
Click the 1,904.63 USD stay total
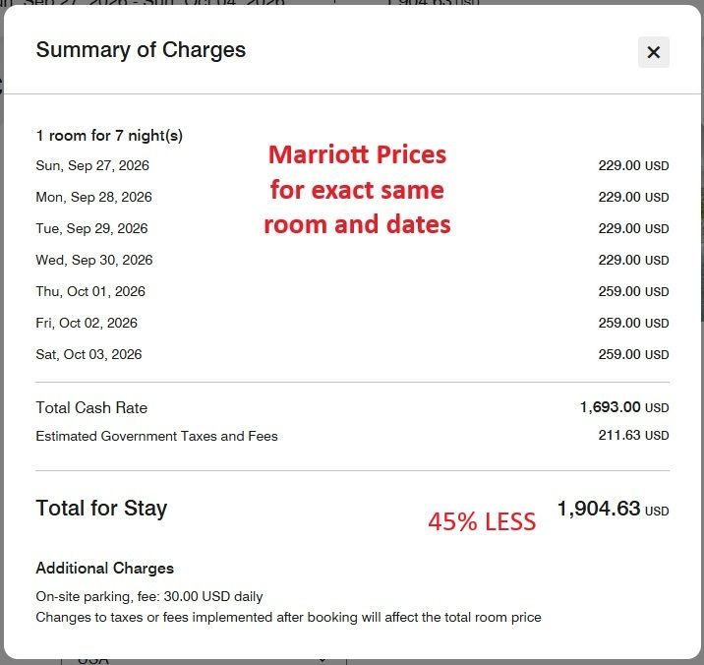click(613, 509)
